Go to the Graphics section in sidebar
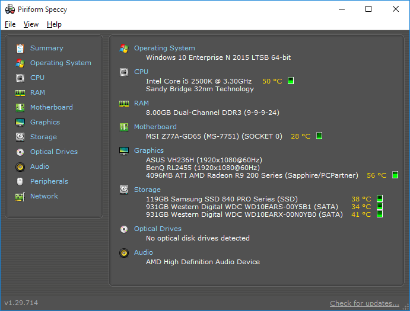 45,122
